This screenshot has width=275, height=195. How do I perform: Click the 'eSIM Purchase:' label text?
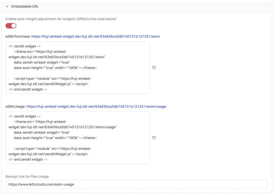18,36
